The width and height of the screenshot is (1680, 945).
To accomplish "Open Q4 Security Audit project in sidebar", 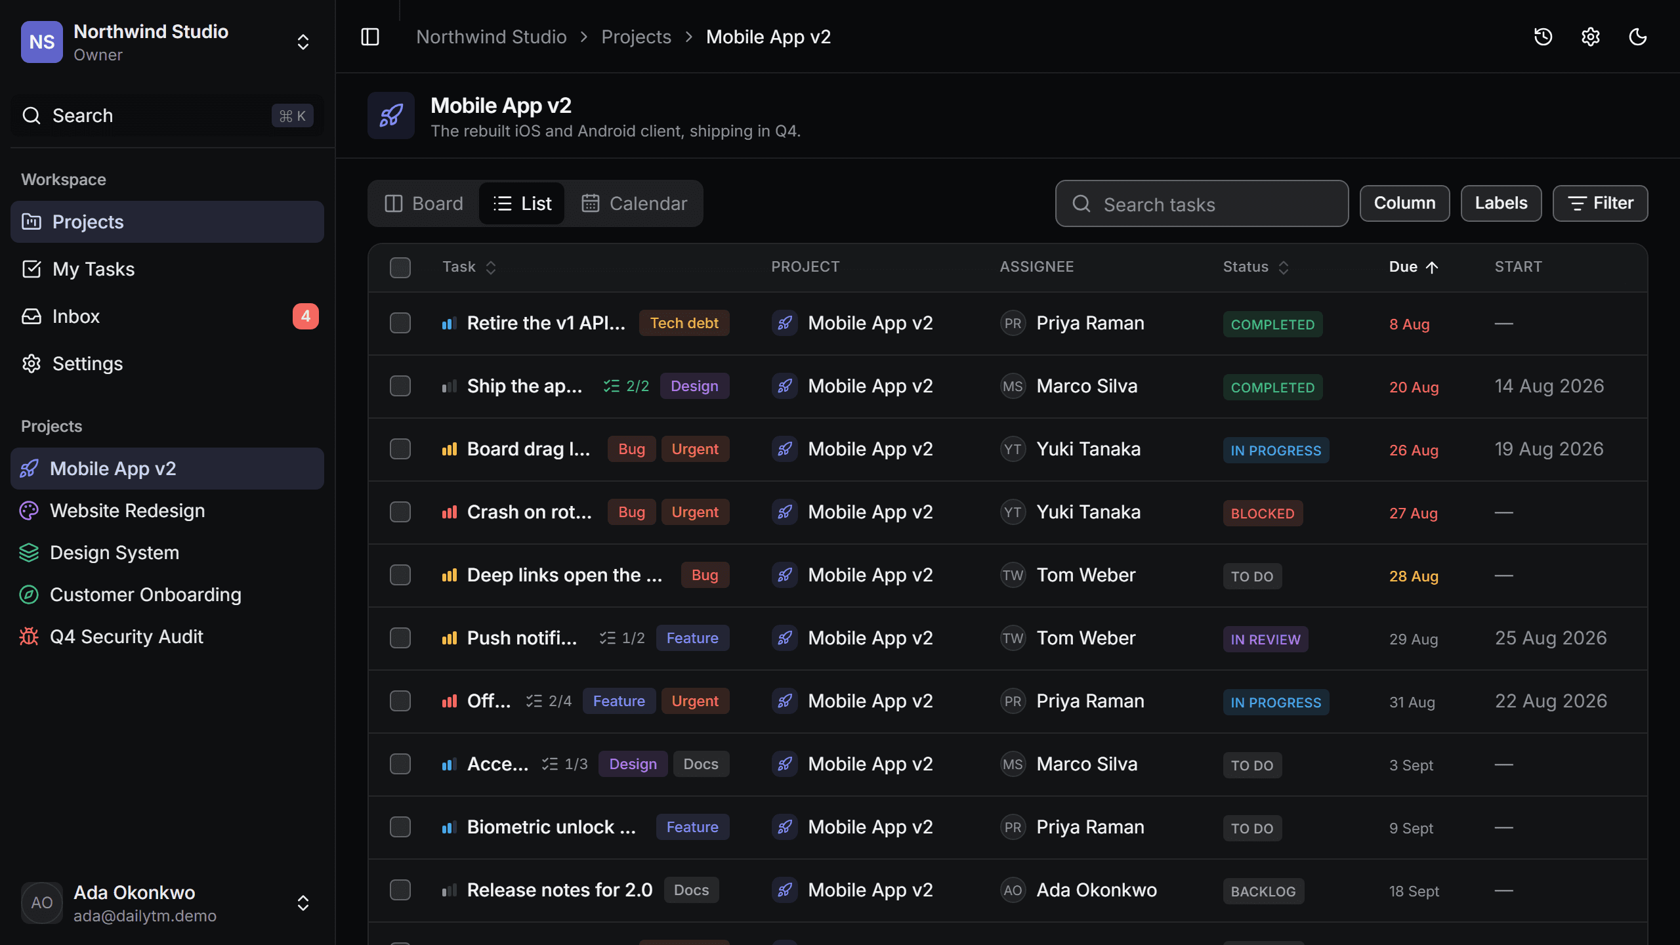I will (x=167, y=637).
